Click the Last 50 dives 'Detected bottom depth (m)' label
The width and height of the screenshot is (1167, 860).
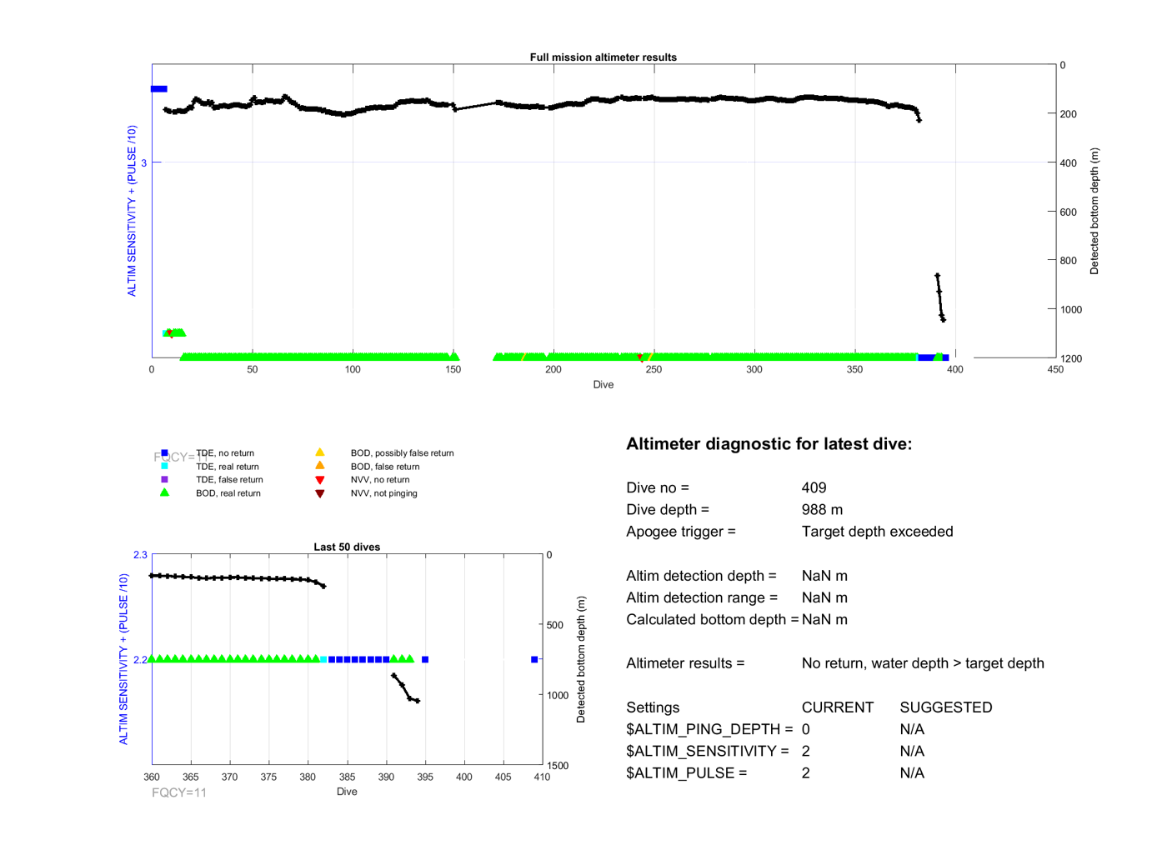[x=581, y=659]
